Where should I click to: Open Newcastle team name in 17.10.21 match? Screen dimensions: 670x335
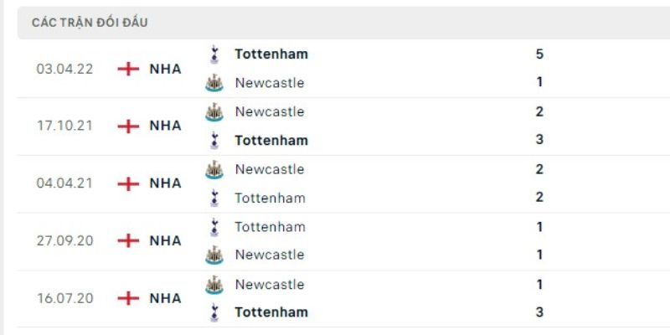pyautogui.click(x=270, y=111)
